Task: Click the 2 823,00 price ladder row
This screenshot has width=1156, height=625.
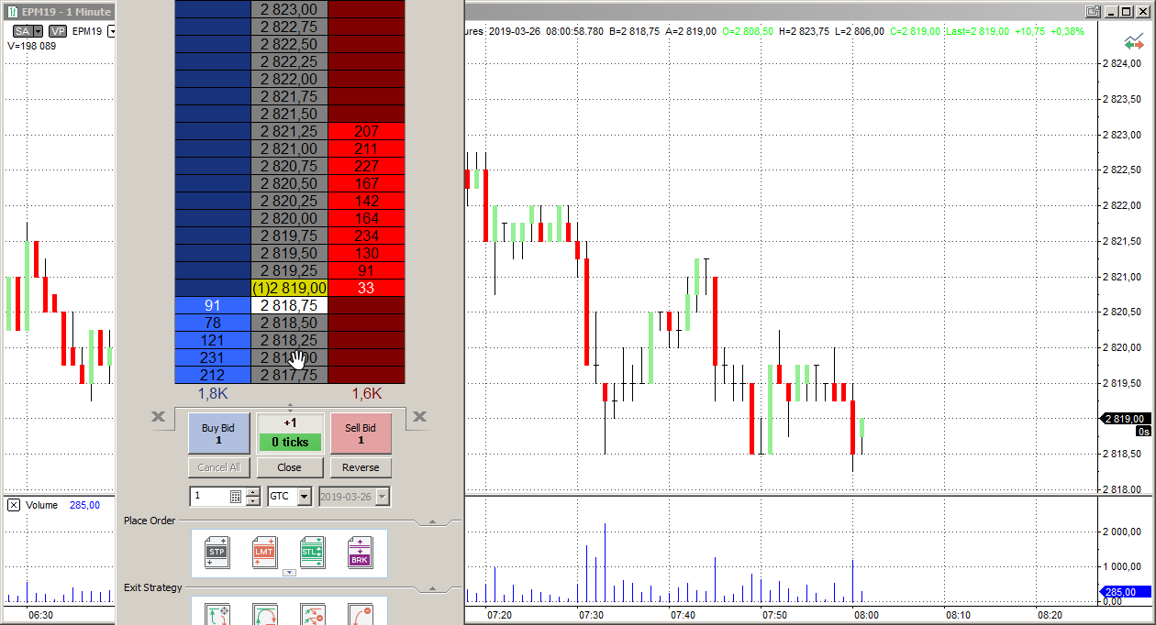Action: (x=289, y=9)
